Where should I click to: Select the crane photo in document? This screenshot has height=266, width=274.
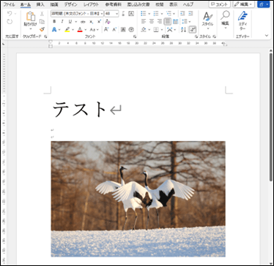click(x=138, y=199)
